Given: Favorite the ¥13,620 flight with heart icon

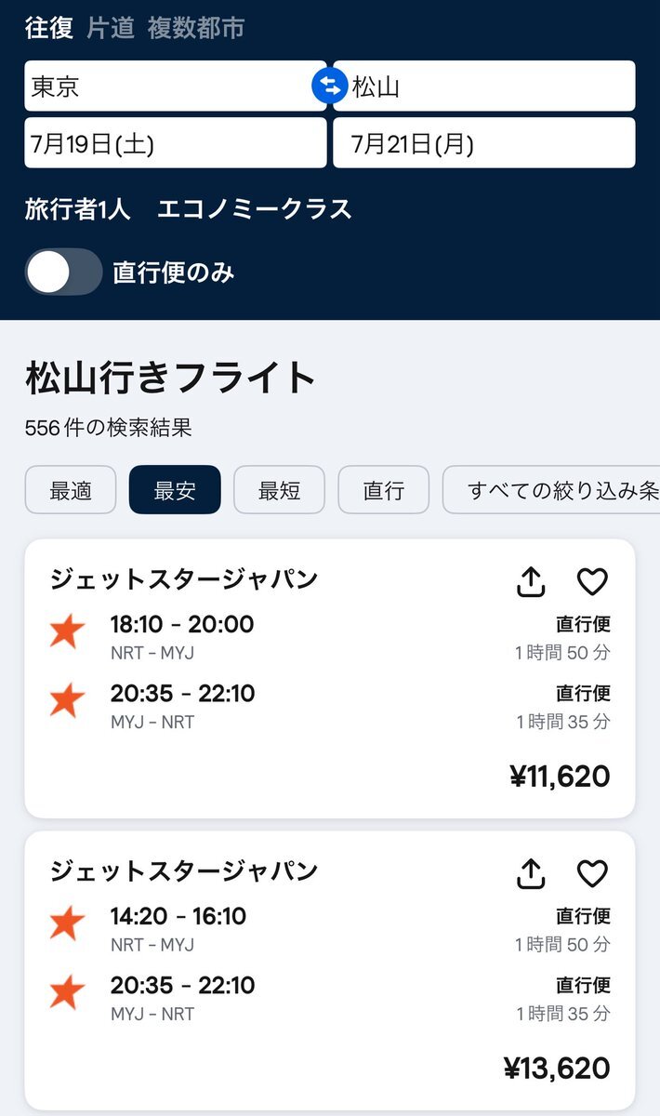Looking at the screenshot, I should point(592,874).
